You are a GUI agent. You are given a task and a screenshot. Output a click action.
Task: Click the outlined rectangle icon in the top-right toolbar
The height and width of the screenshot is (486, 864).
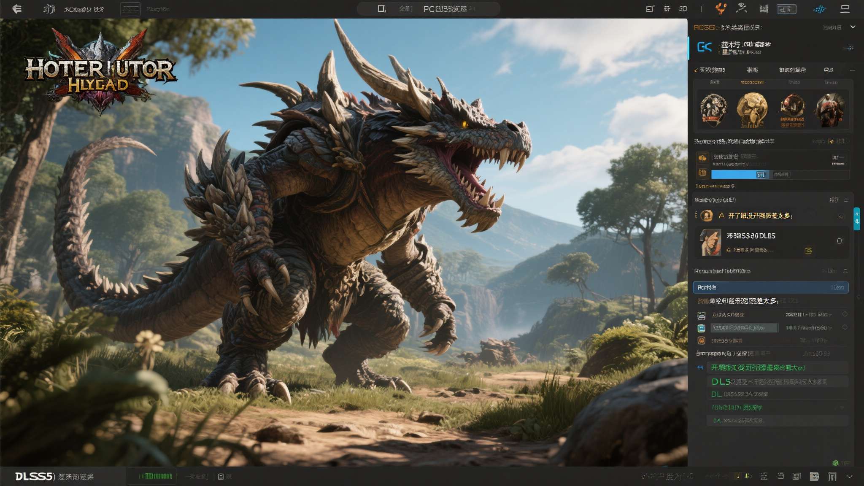point(786,9)
